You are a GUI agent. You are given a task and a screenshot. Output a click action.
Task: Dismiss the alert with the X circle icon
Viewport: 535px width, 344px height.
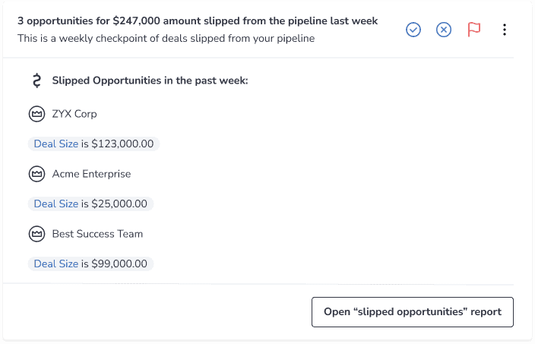click(x=444, y=30)
